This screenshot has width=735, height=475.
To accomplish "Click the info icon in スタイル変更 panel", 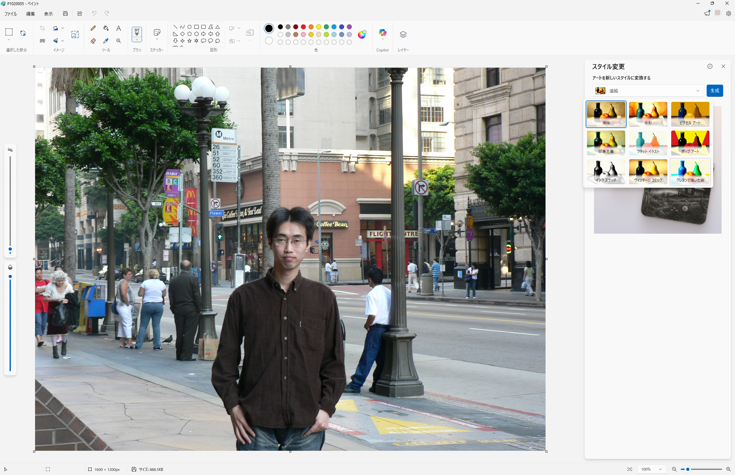I will pyautogui.click(x=710, y=66).
